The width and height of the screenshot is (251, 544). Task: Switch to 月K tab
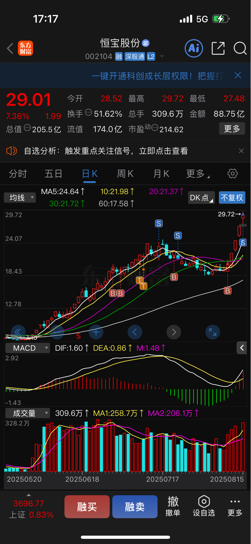click(x=161, y=173)
